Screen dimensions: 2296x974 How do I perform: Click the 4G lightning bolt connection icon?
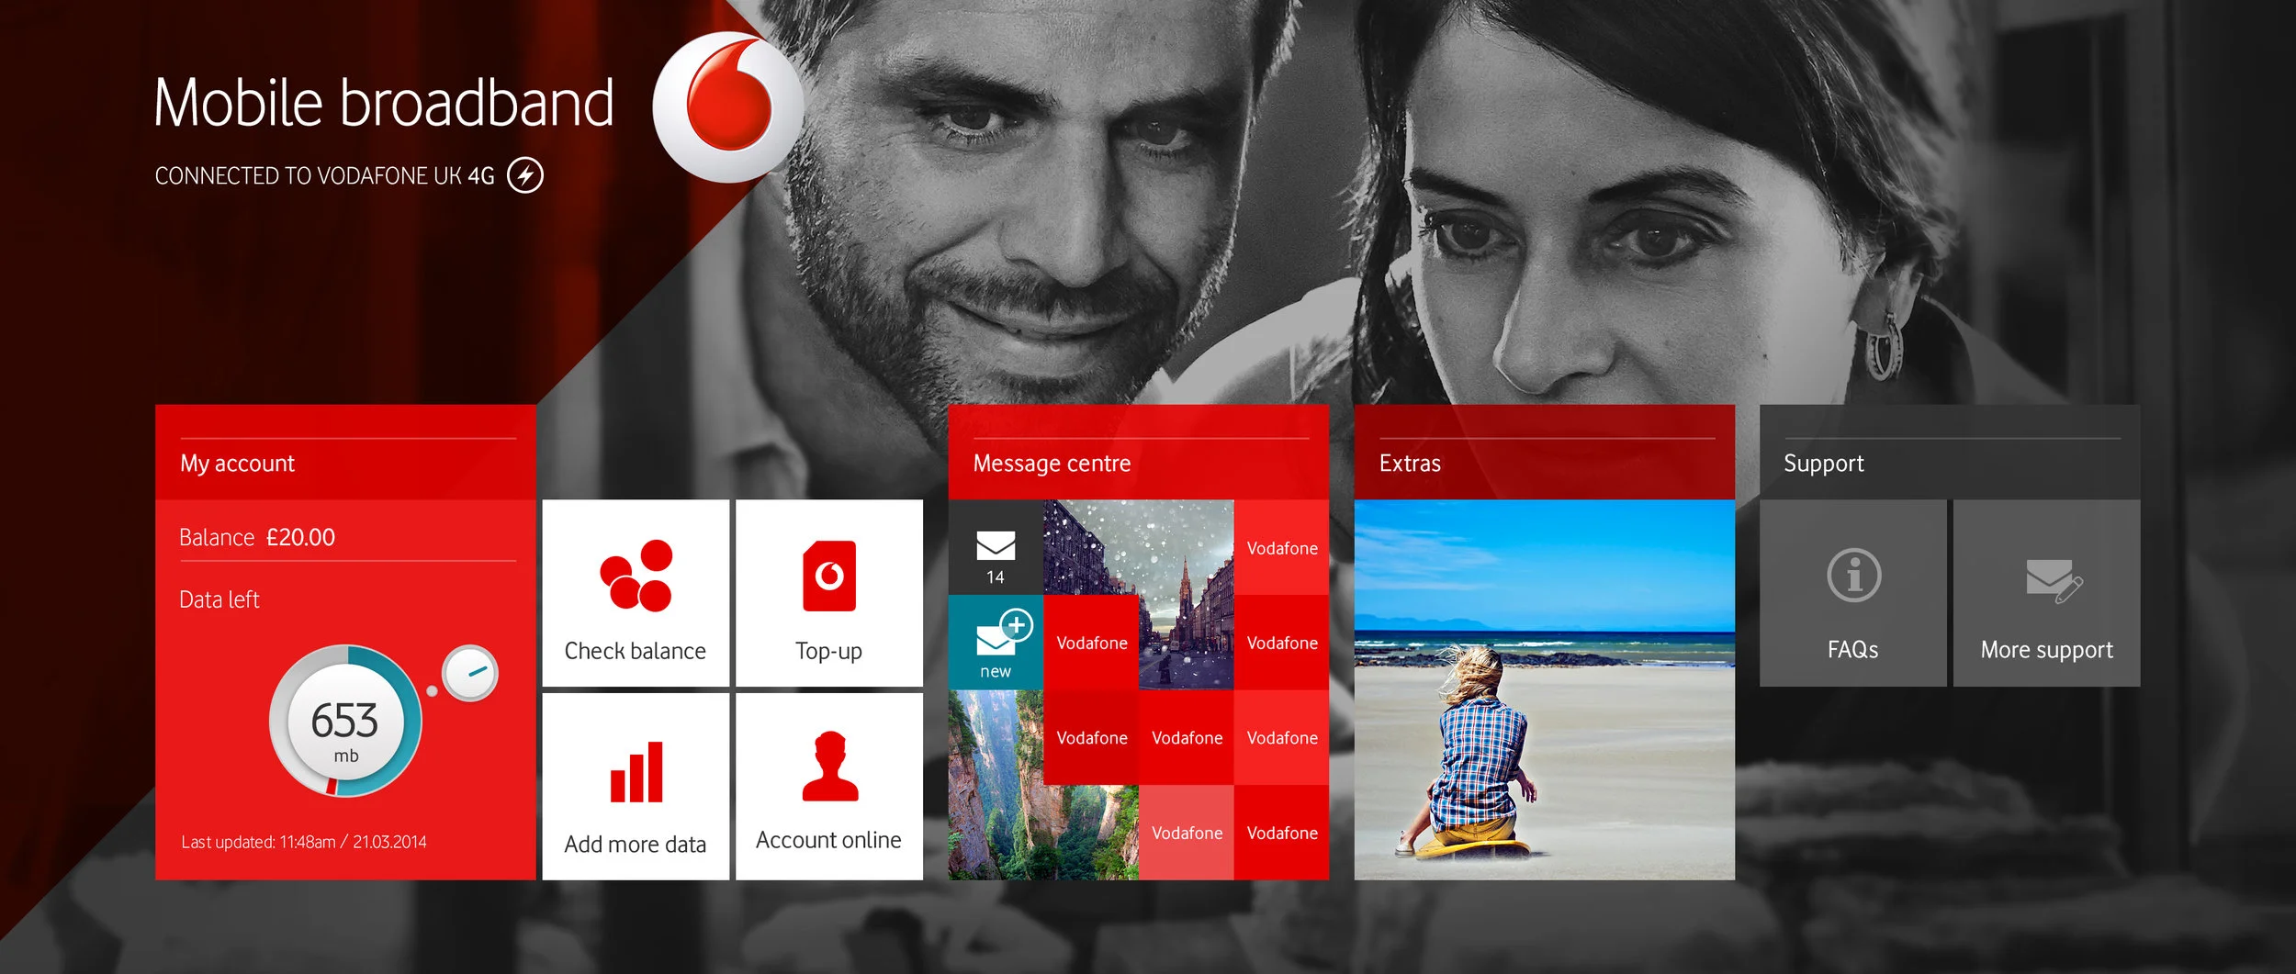(x=525, y=174)
